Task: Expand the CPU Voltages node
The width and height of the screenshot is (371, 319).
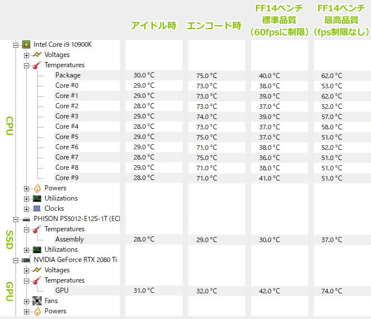Action: (x=26, y=55)
